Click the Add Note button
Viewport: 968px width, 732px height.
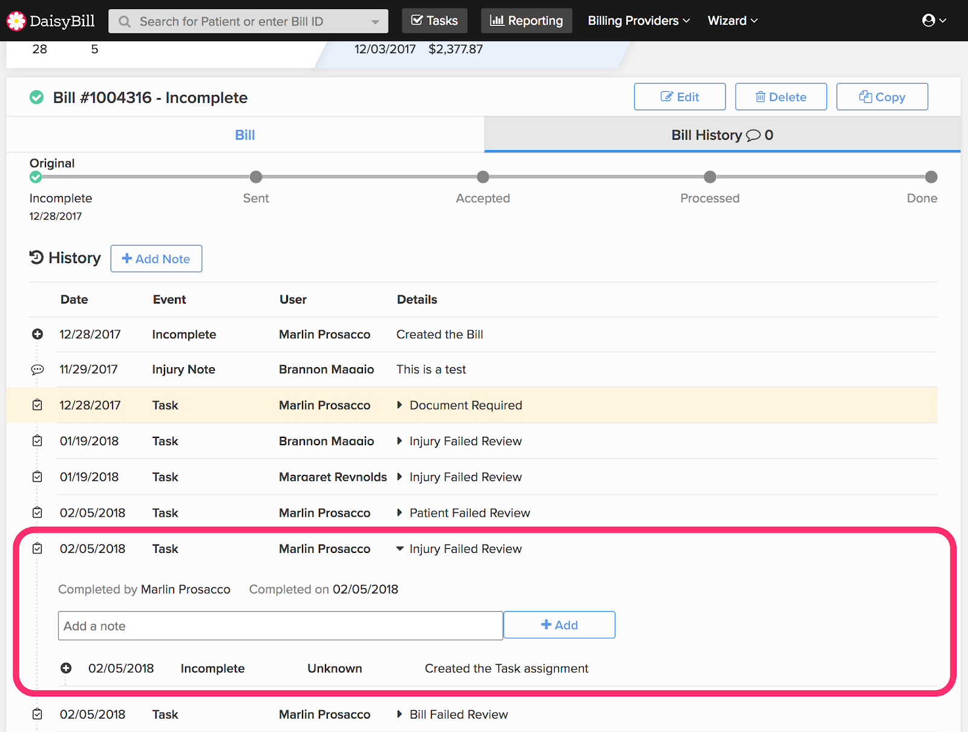pos(156,259)
